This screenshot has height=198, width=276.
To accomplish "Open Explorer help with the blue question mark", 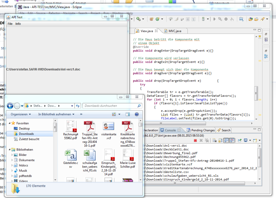I will [x=136, y=114].
